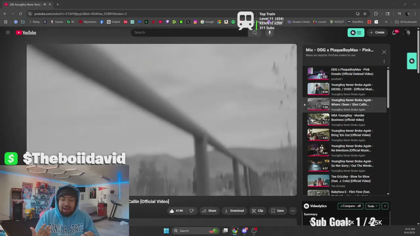
Task: Open the TubeBuddy menu button in the header
Action: tap(356, 32)
